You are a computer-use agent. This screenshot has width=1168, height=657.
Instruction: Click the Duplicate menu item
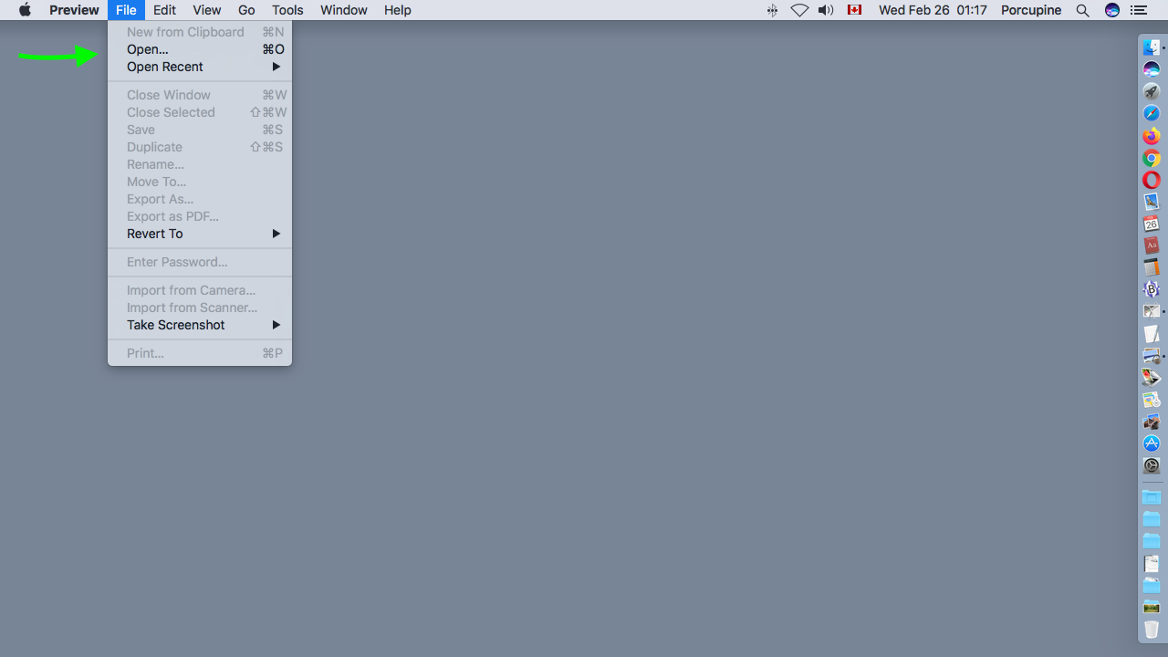200,147
